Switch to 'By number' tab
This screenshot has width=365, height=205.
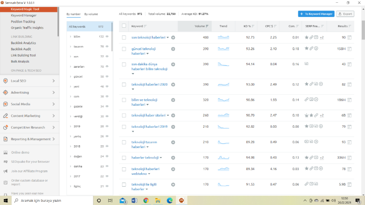pyautogui.click(x=73, y=14)
